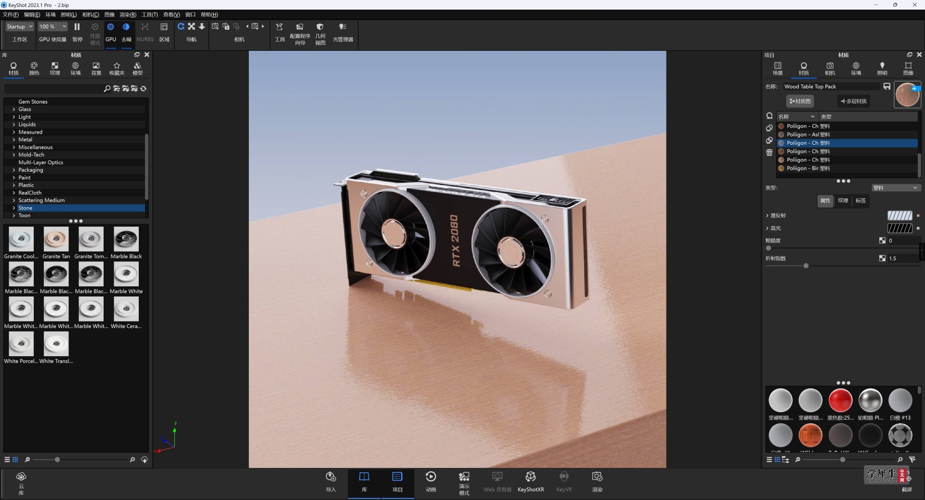Expand the 漫反射 section
Image resolution: width=925 pixels, height=500 pixels.
pos(767,216)
